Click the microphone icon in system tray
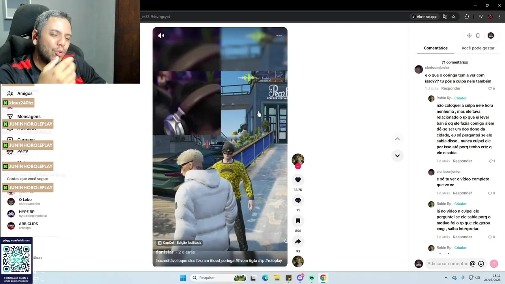Image resolution: width=505 pixels, height=284 pixels. click(463, 278)
